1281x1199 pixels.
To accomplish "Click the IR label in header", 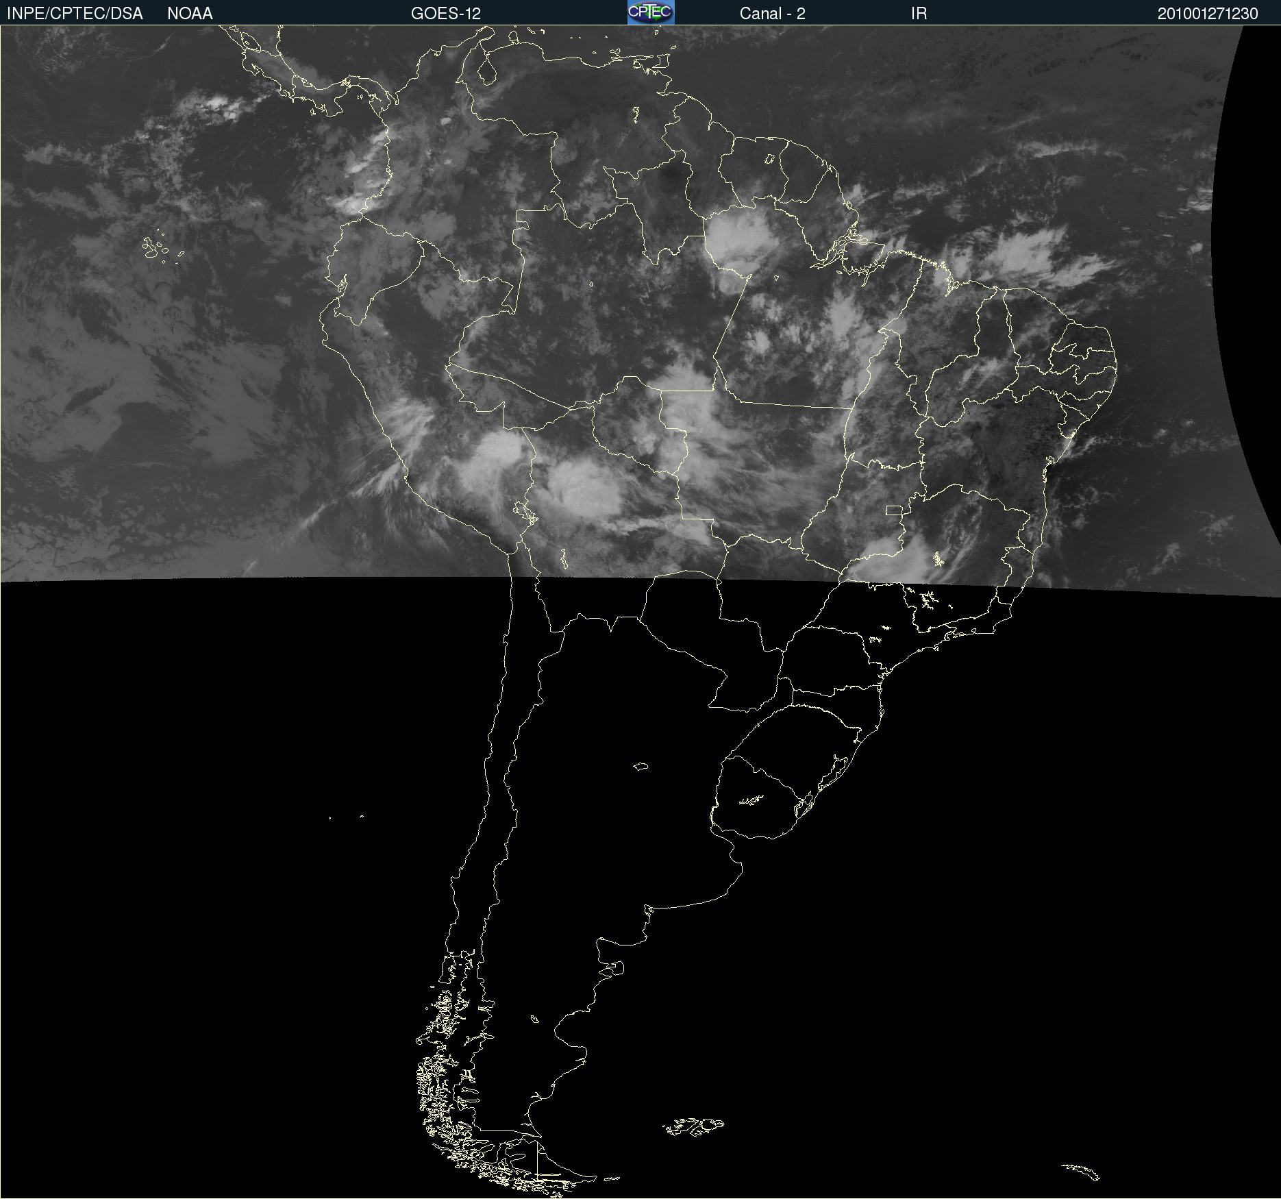I will 919,14.
